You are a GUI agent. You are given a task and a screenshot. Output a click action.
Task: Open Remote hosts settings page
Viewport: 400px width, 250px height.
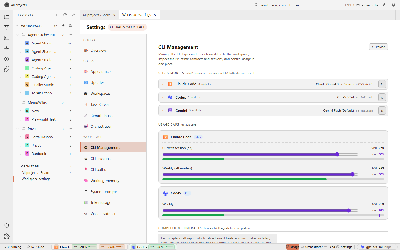[x=113, y=116]
